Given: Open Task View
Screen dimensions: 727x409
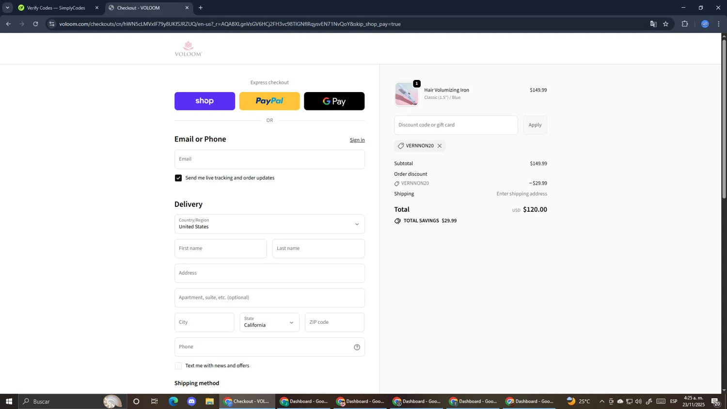Looking at the screenshot, I should pos(155,402).
